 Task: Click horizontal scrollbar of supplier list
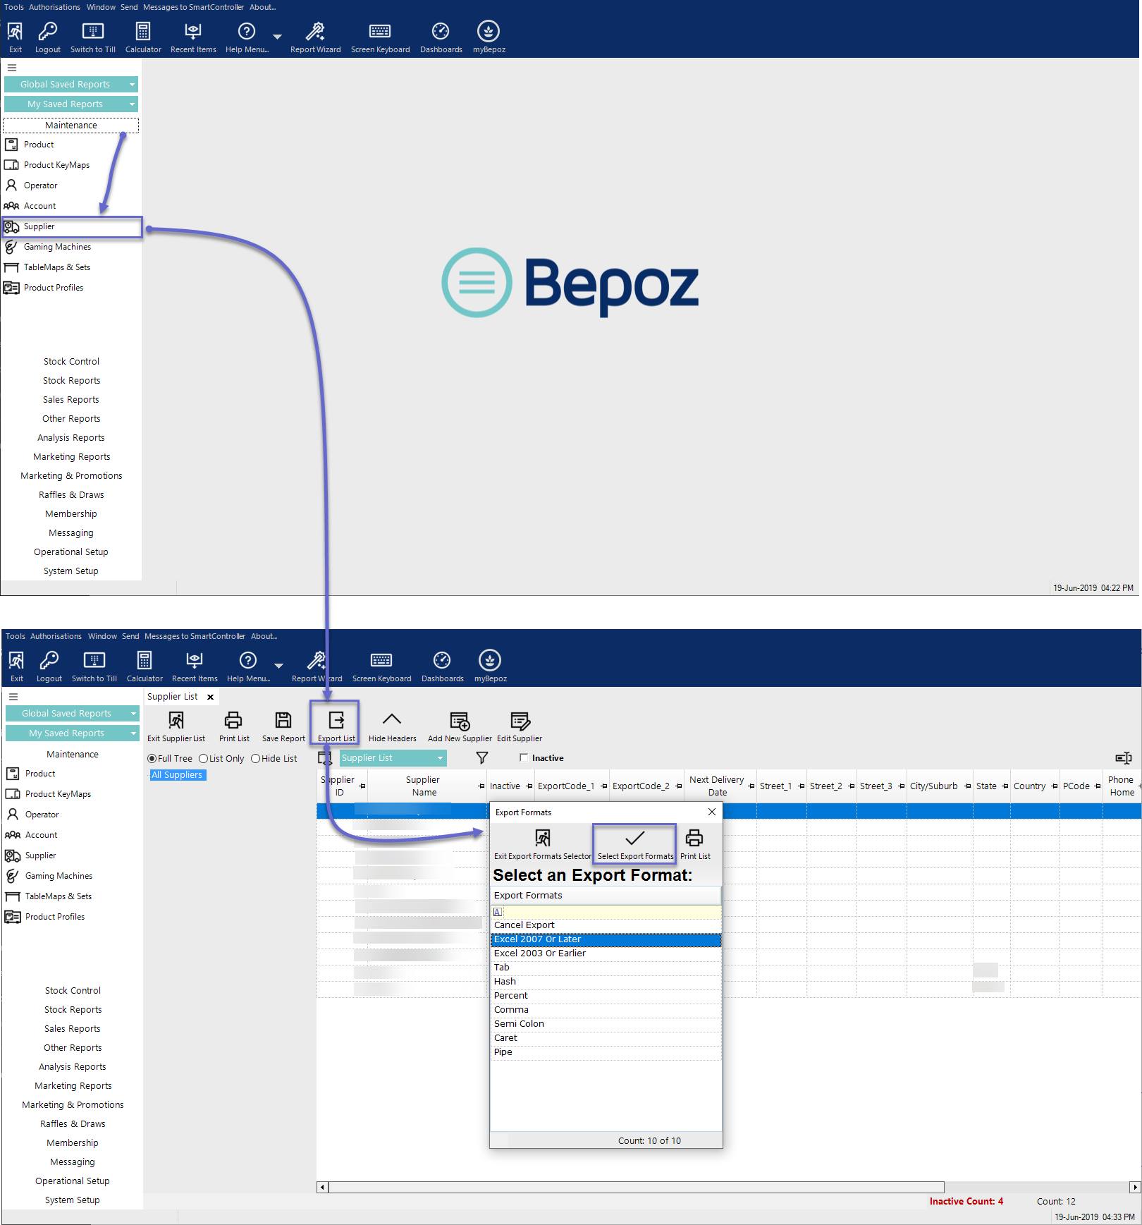point(636,1187)
